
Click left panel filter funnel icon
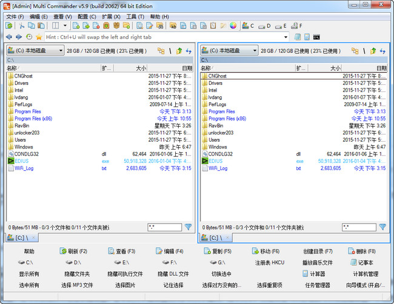coord(188,227)
